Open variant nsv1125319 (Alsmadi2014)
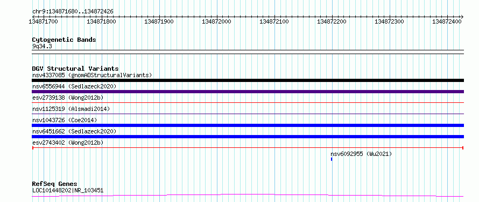Image resolution: width=479 pixels, height=202 pixels. tap(71, 109)
